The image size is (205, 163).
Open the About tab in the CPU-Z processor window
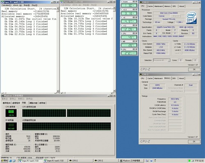click(182, 6)
